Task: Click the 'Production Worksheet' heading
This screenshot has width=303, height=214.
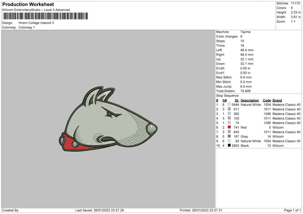Action: [x=28, y=4]
